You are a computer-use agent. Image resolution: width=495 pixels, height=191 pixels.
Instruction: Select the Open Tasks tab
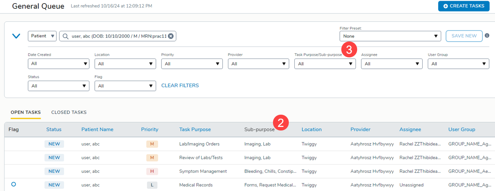[x=26, y=112]
